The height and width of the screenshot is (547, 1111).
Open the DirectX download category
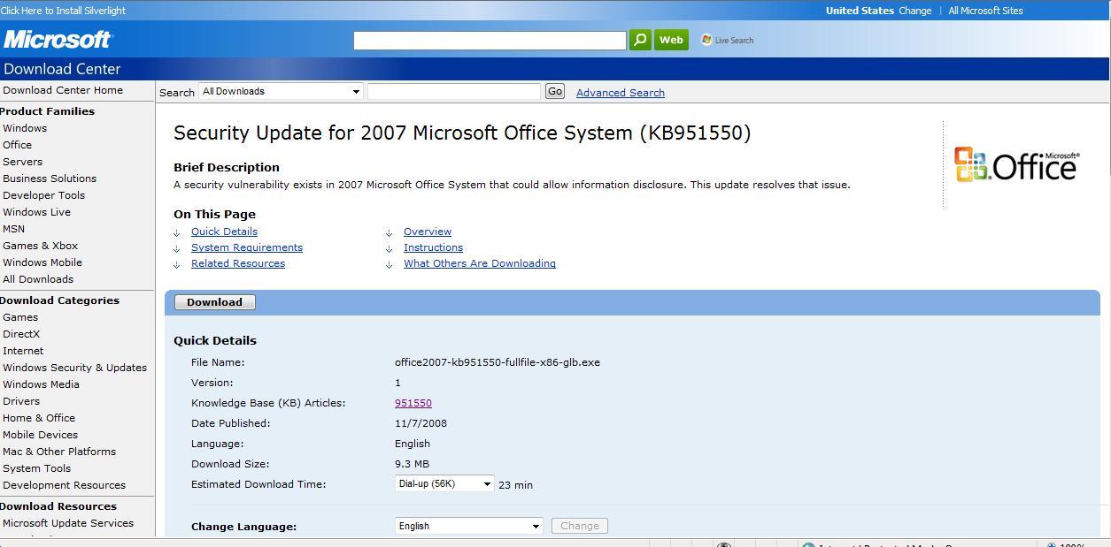point(21,334)
